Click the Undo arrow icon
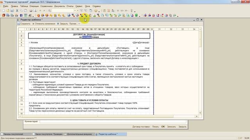This screenshot has height=140, width=250. (x=40, y=10)
